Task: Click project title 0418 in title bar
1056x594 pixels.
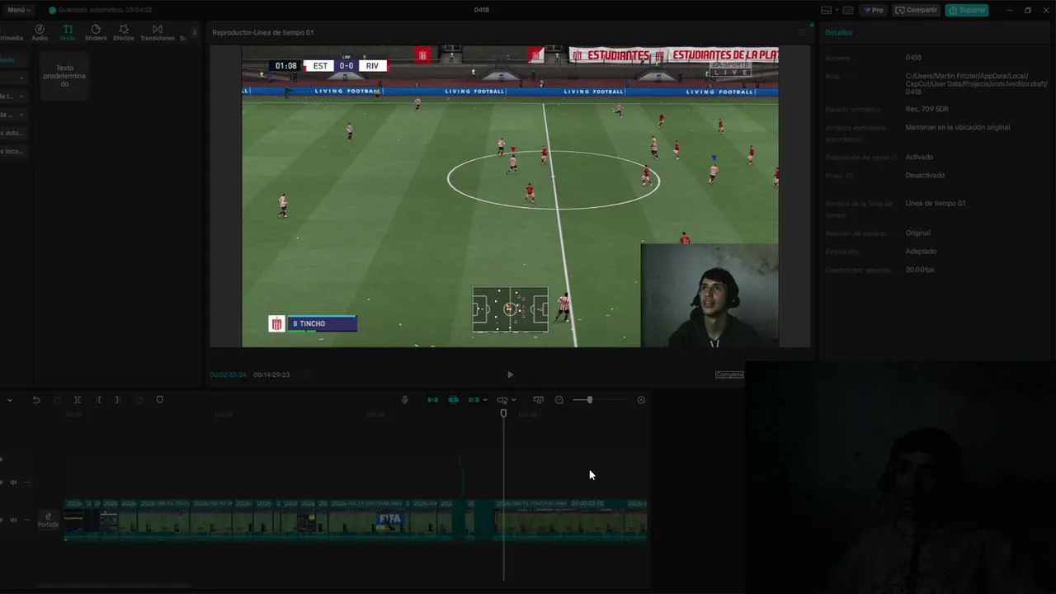Action: [x=482, y=10]
